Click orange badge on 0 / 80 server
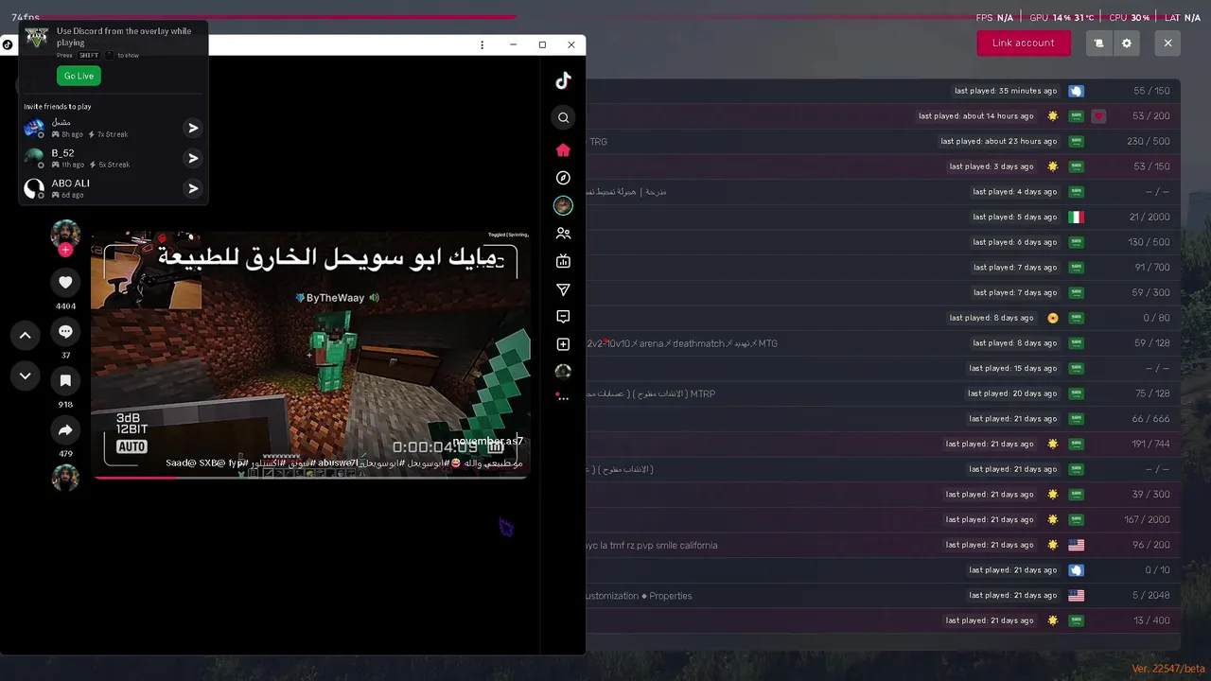 click(1053, 318)
